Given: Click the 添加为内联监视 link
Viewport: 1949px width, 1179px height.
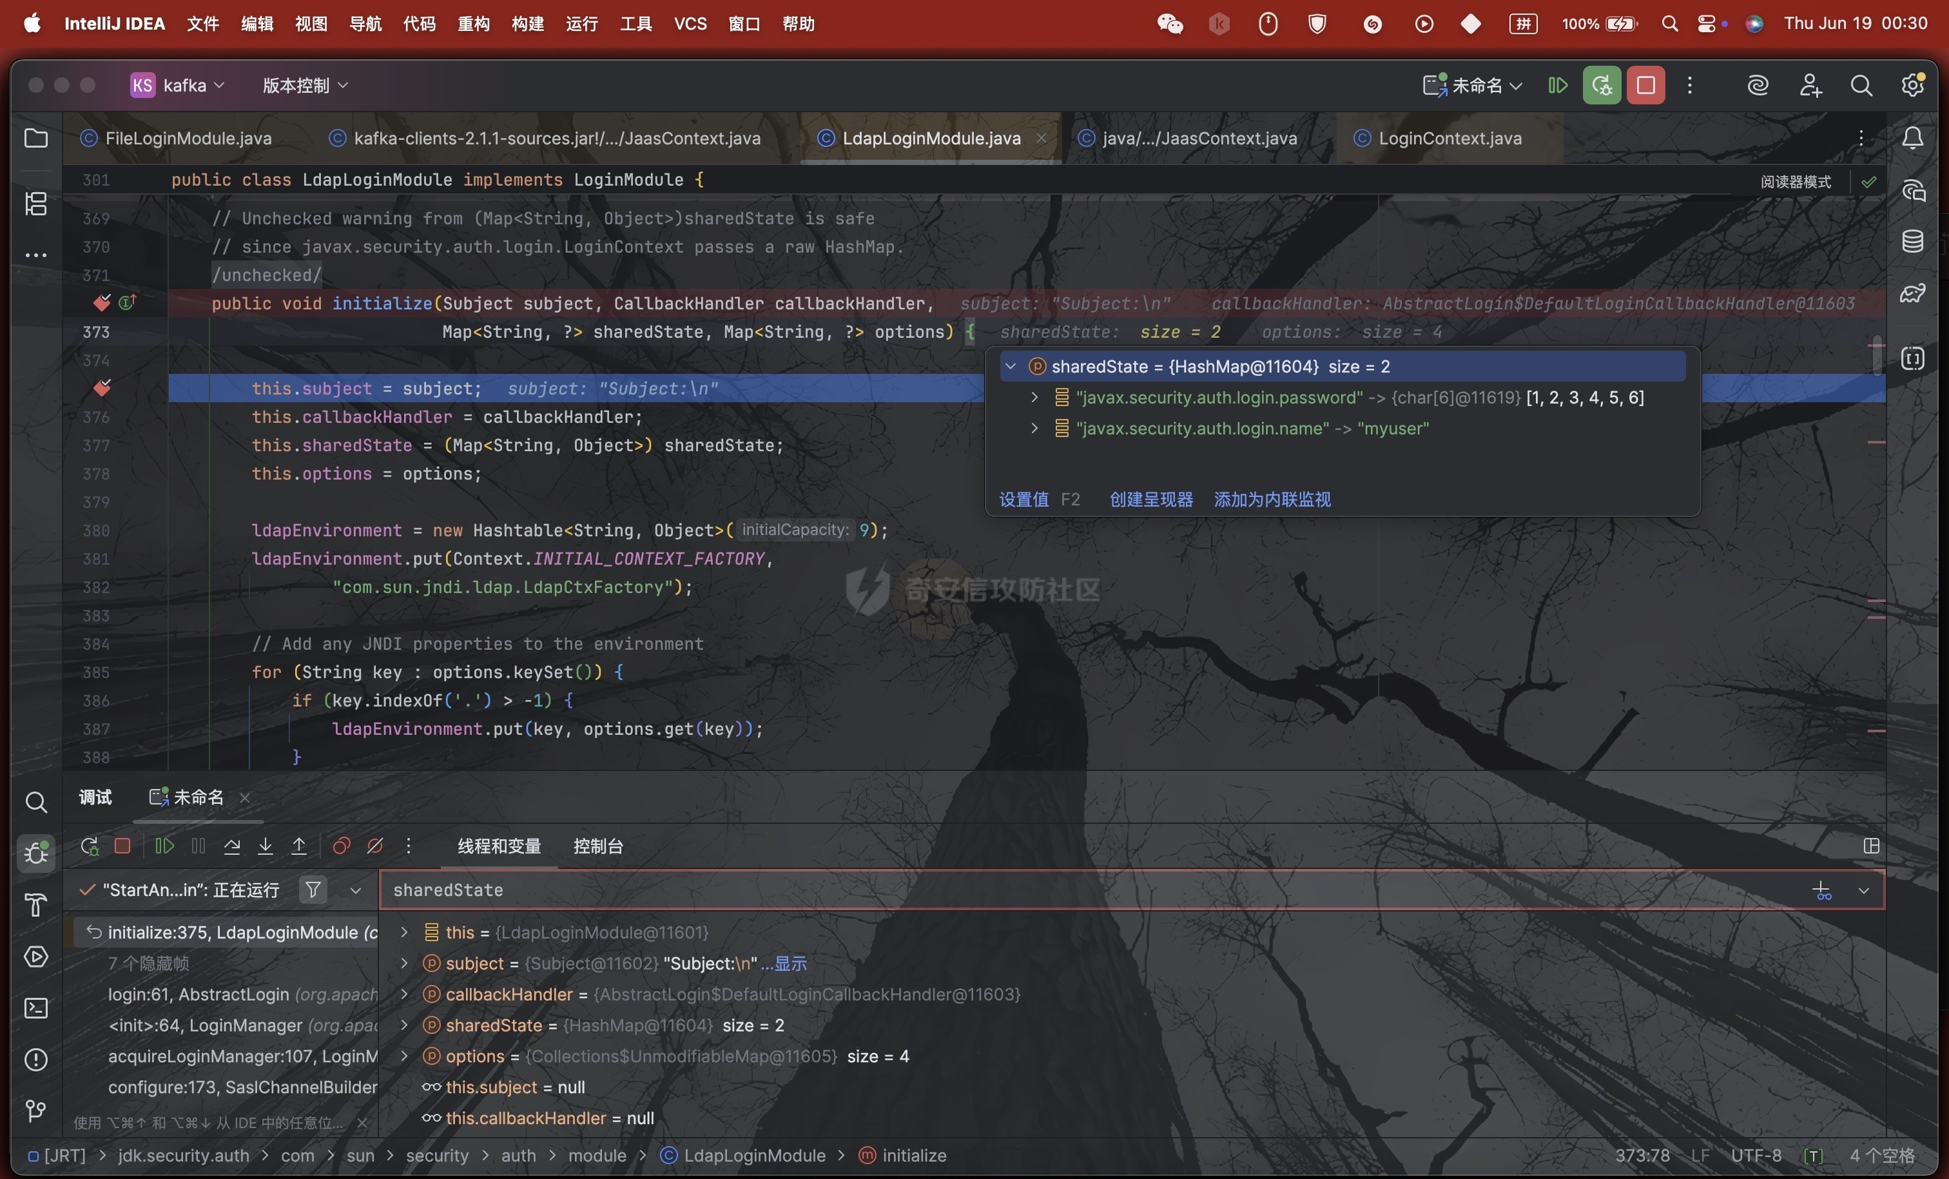Looking at the screenshot, I should pos(1272,500).
